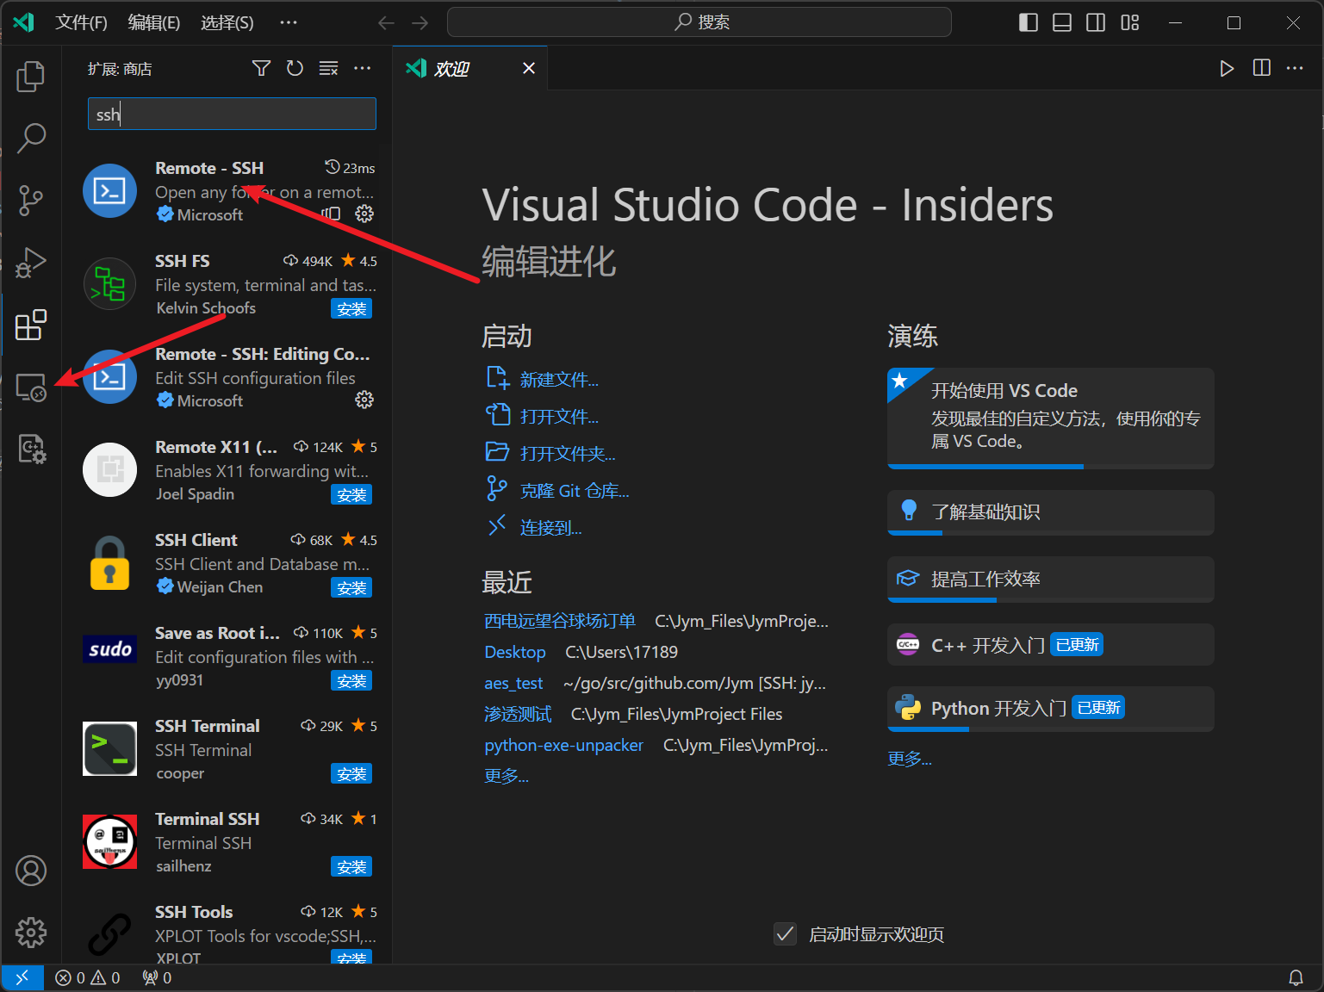The height and width of the screenshot is (992, 1324).
Task: Open recent project 西电远望谷球场订单
Action: click(560, 621)
